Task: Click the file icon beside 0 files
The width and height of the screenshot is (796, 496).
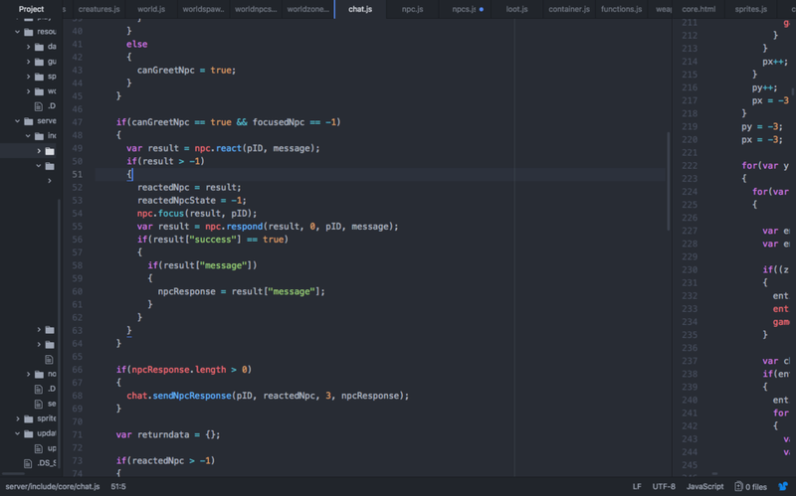Action: 738,486
